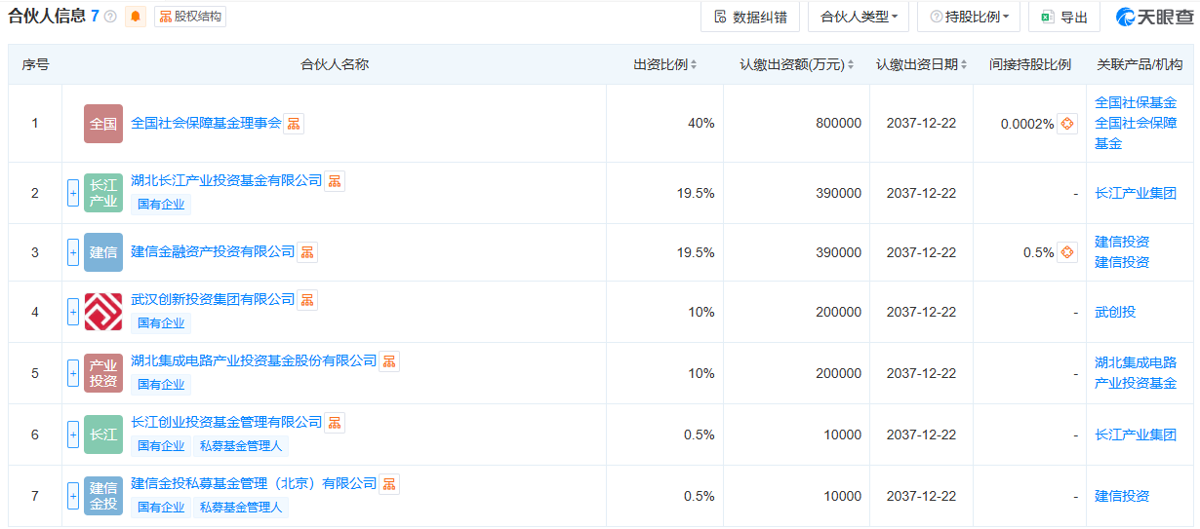
Task: Click 私募基金管理人 tag in row 7
Action: (241, 508)
